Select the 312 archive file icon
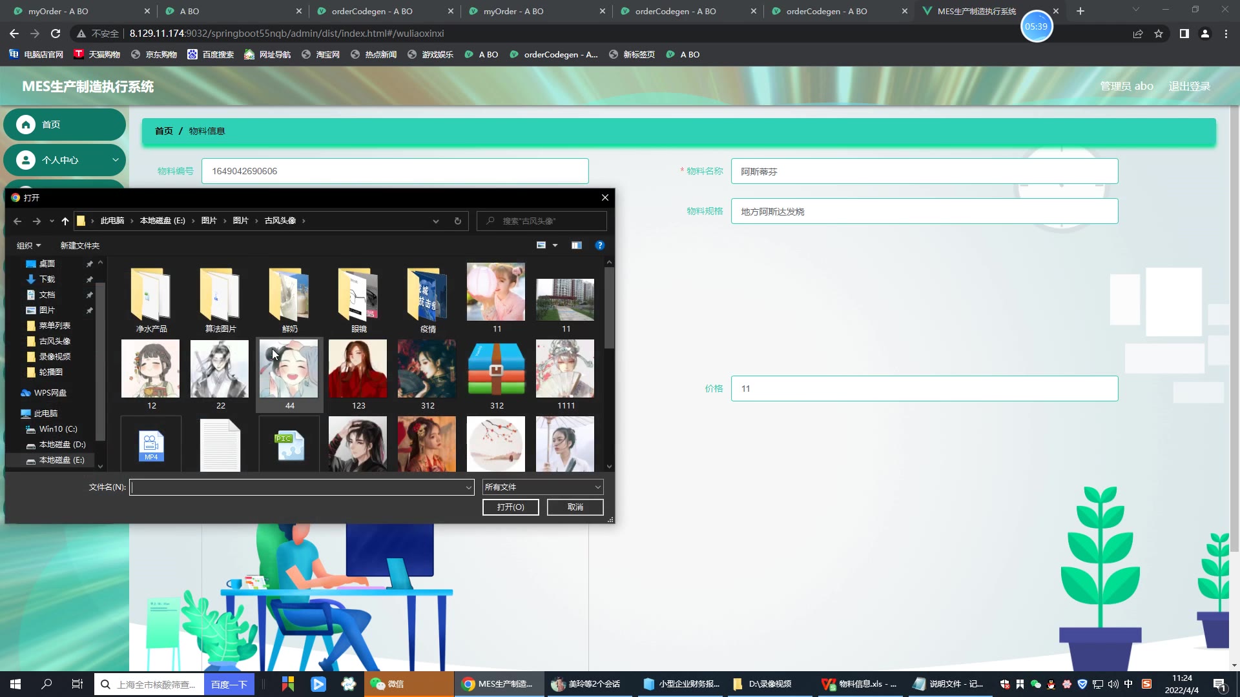This screenshot has width=1240, height=697. [x=496, y=369]
